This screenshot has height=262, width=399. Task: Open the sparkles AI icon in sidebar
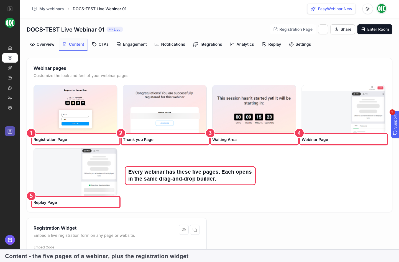click(x=10, y=68)
